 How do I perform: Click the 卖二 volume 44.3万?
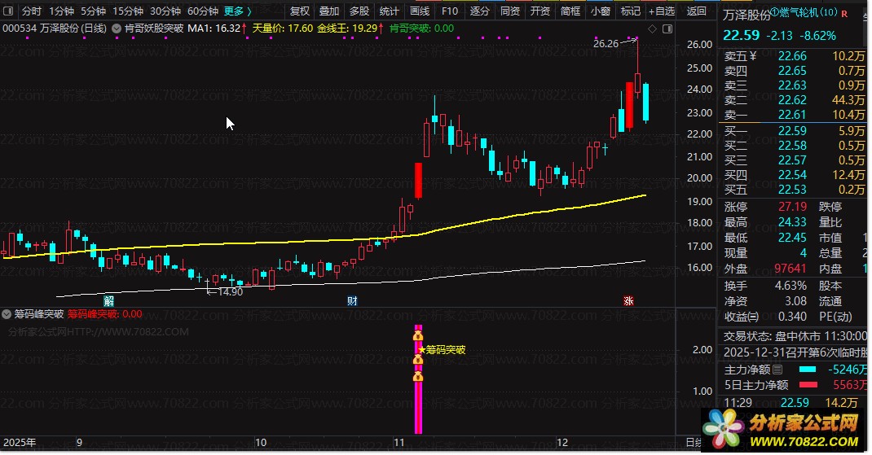pos(848,100)
